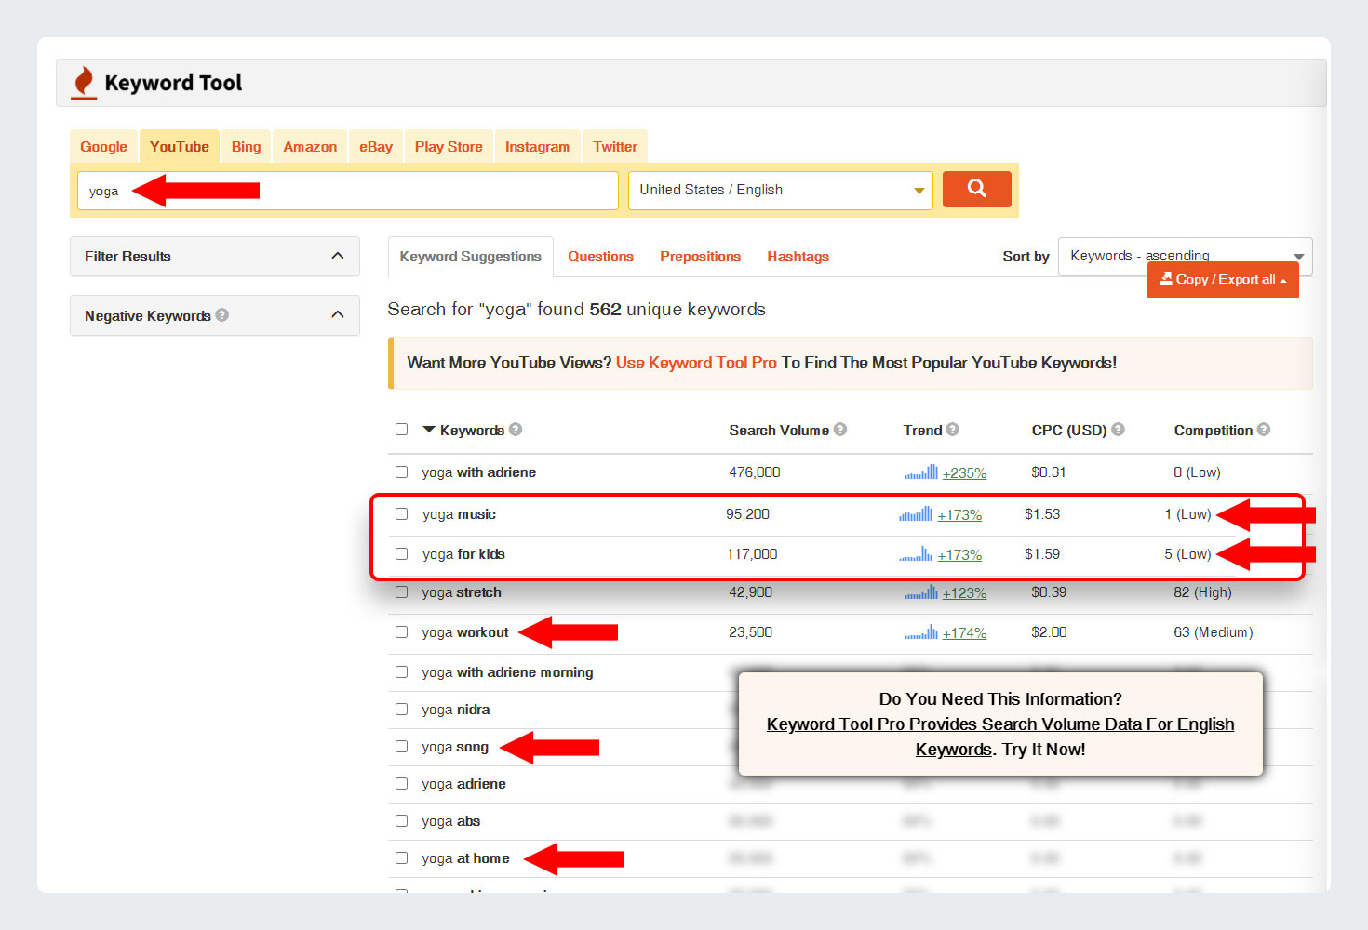1368x930 pixels.
Task: Switch to the eBay tab
Action: click(376, 146)
